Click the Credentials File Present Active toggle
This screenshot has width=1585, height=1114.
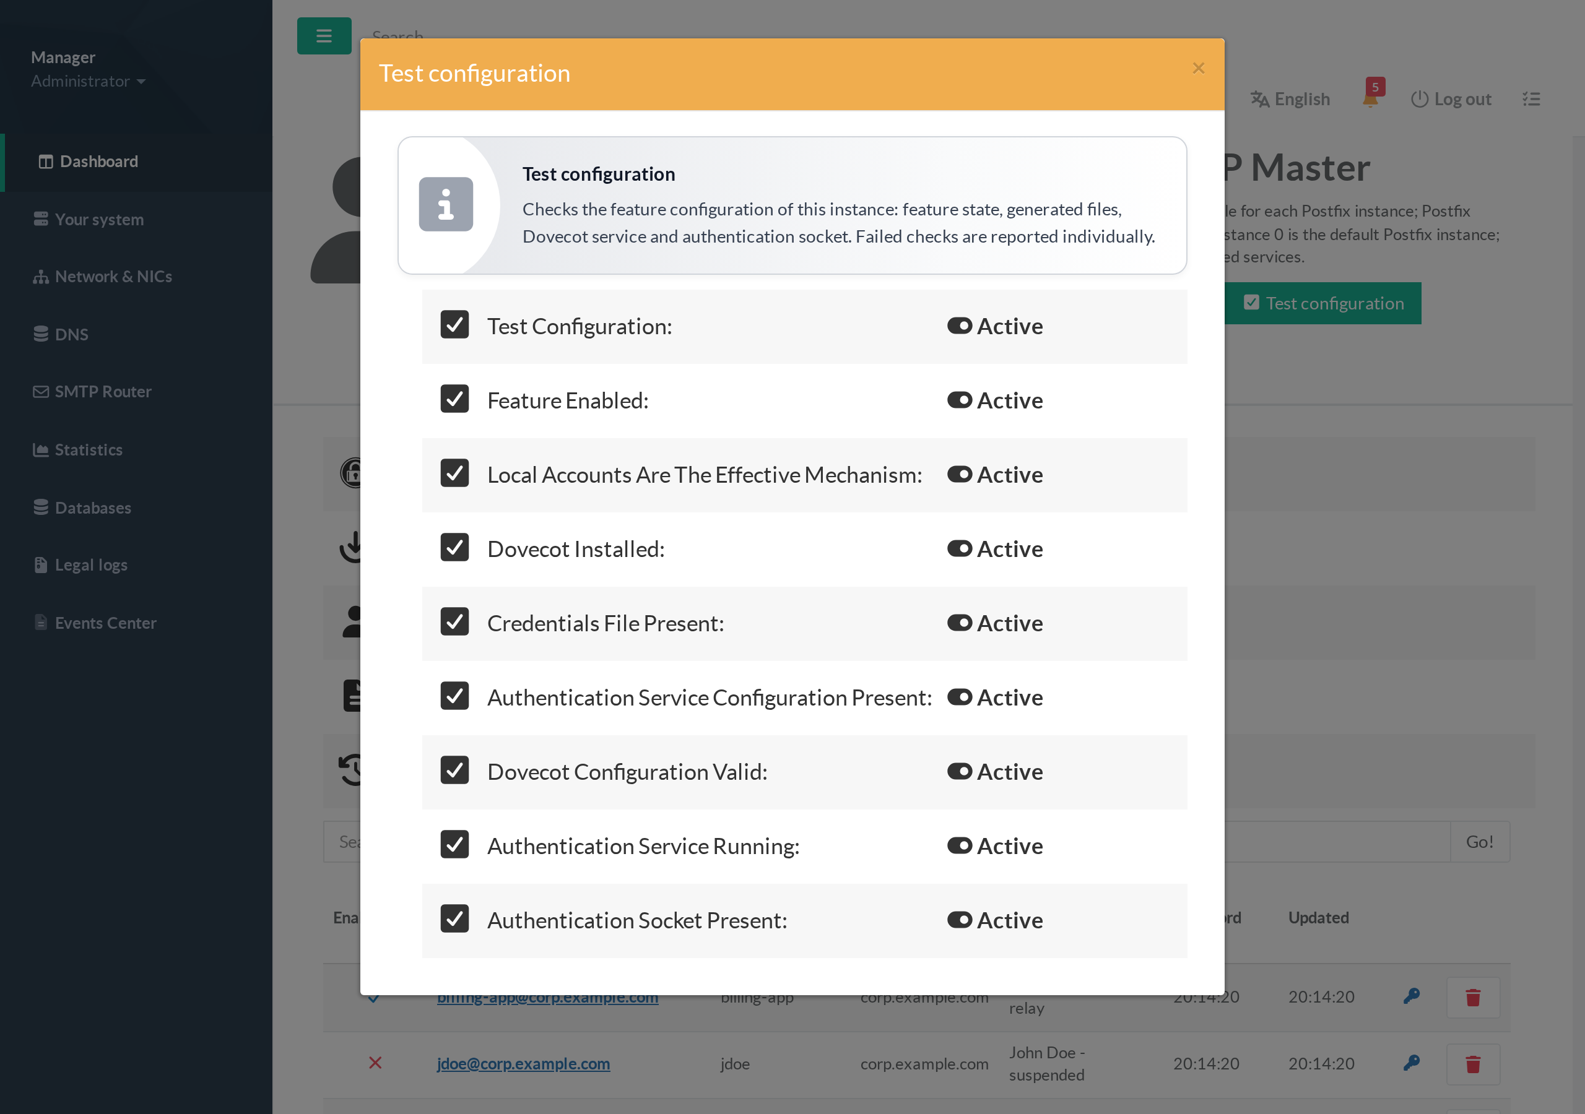[x=960, y=623]
